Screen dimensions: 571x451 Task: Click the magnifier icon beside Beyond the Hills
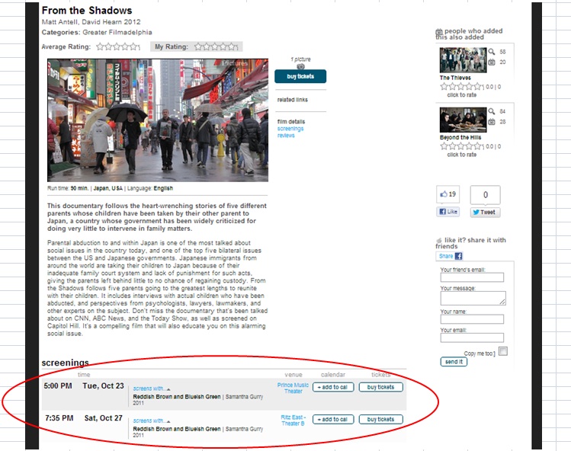492,111
